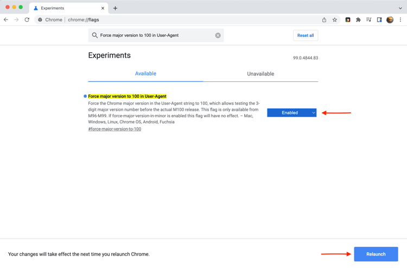Toggle the side panel icon
407x268 pixels.
(x=379, y=20)
